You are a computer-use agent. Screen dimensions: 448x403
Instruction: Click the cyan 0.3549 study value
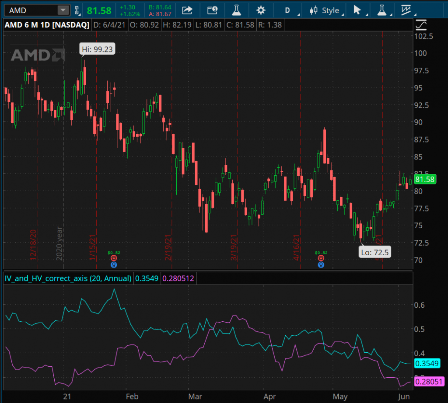pyautogui.click(x=147, y=278)
